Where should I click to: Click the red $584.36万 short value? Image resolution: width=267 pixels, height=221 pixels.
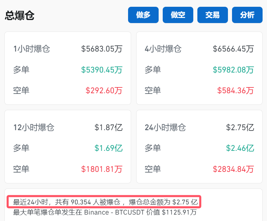point(235,91)
